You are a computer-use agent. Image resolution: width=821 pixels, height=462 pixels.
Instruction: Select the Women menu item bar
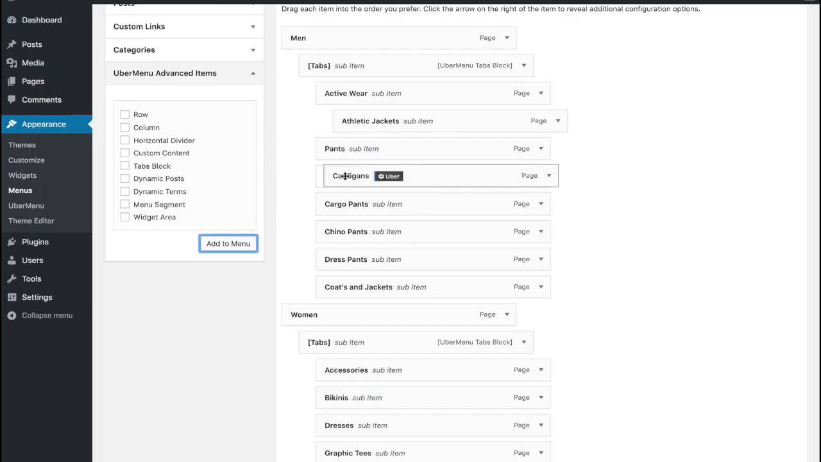tap(399, 314)
